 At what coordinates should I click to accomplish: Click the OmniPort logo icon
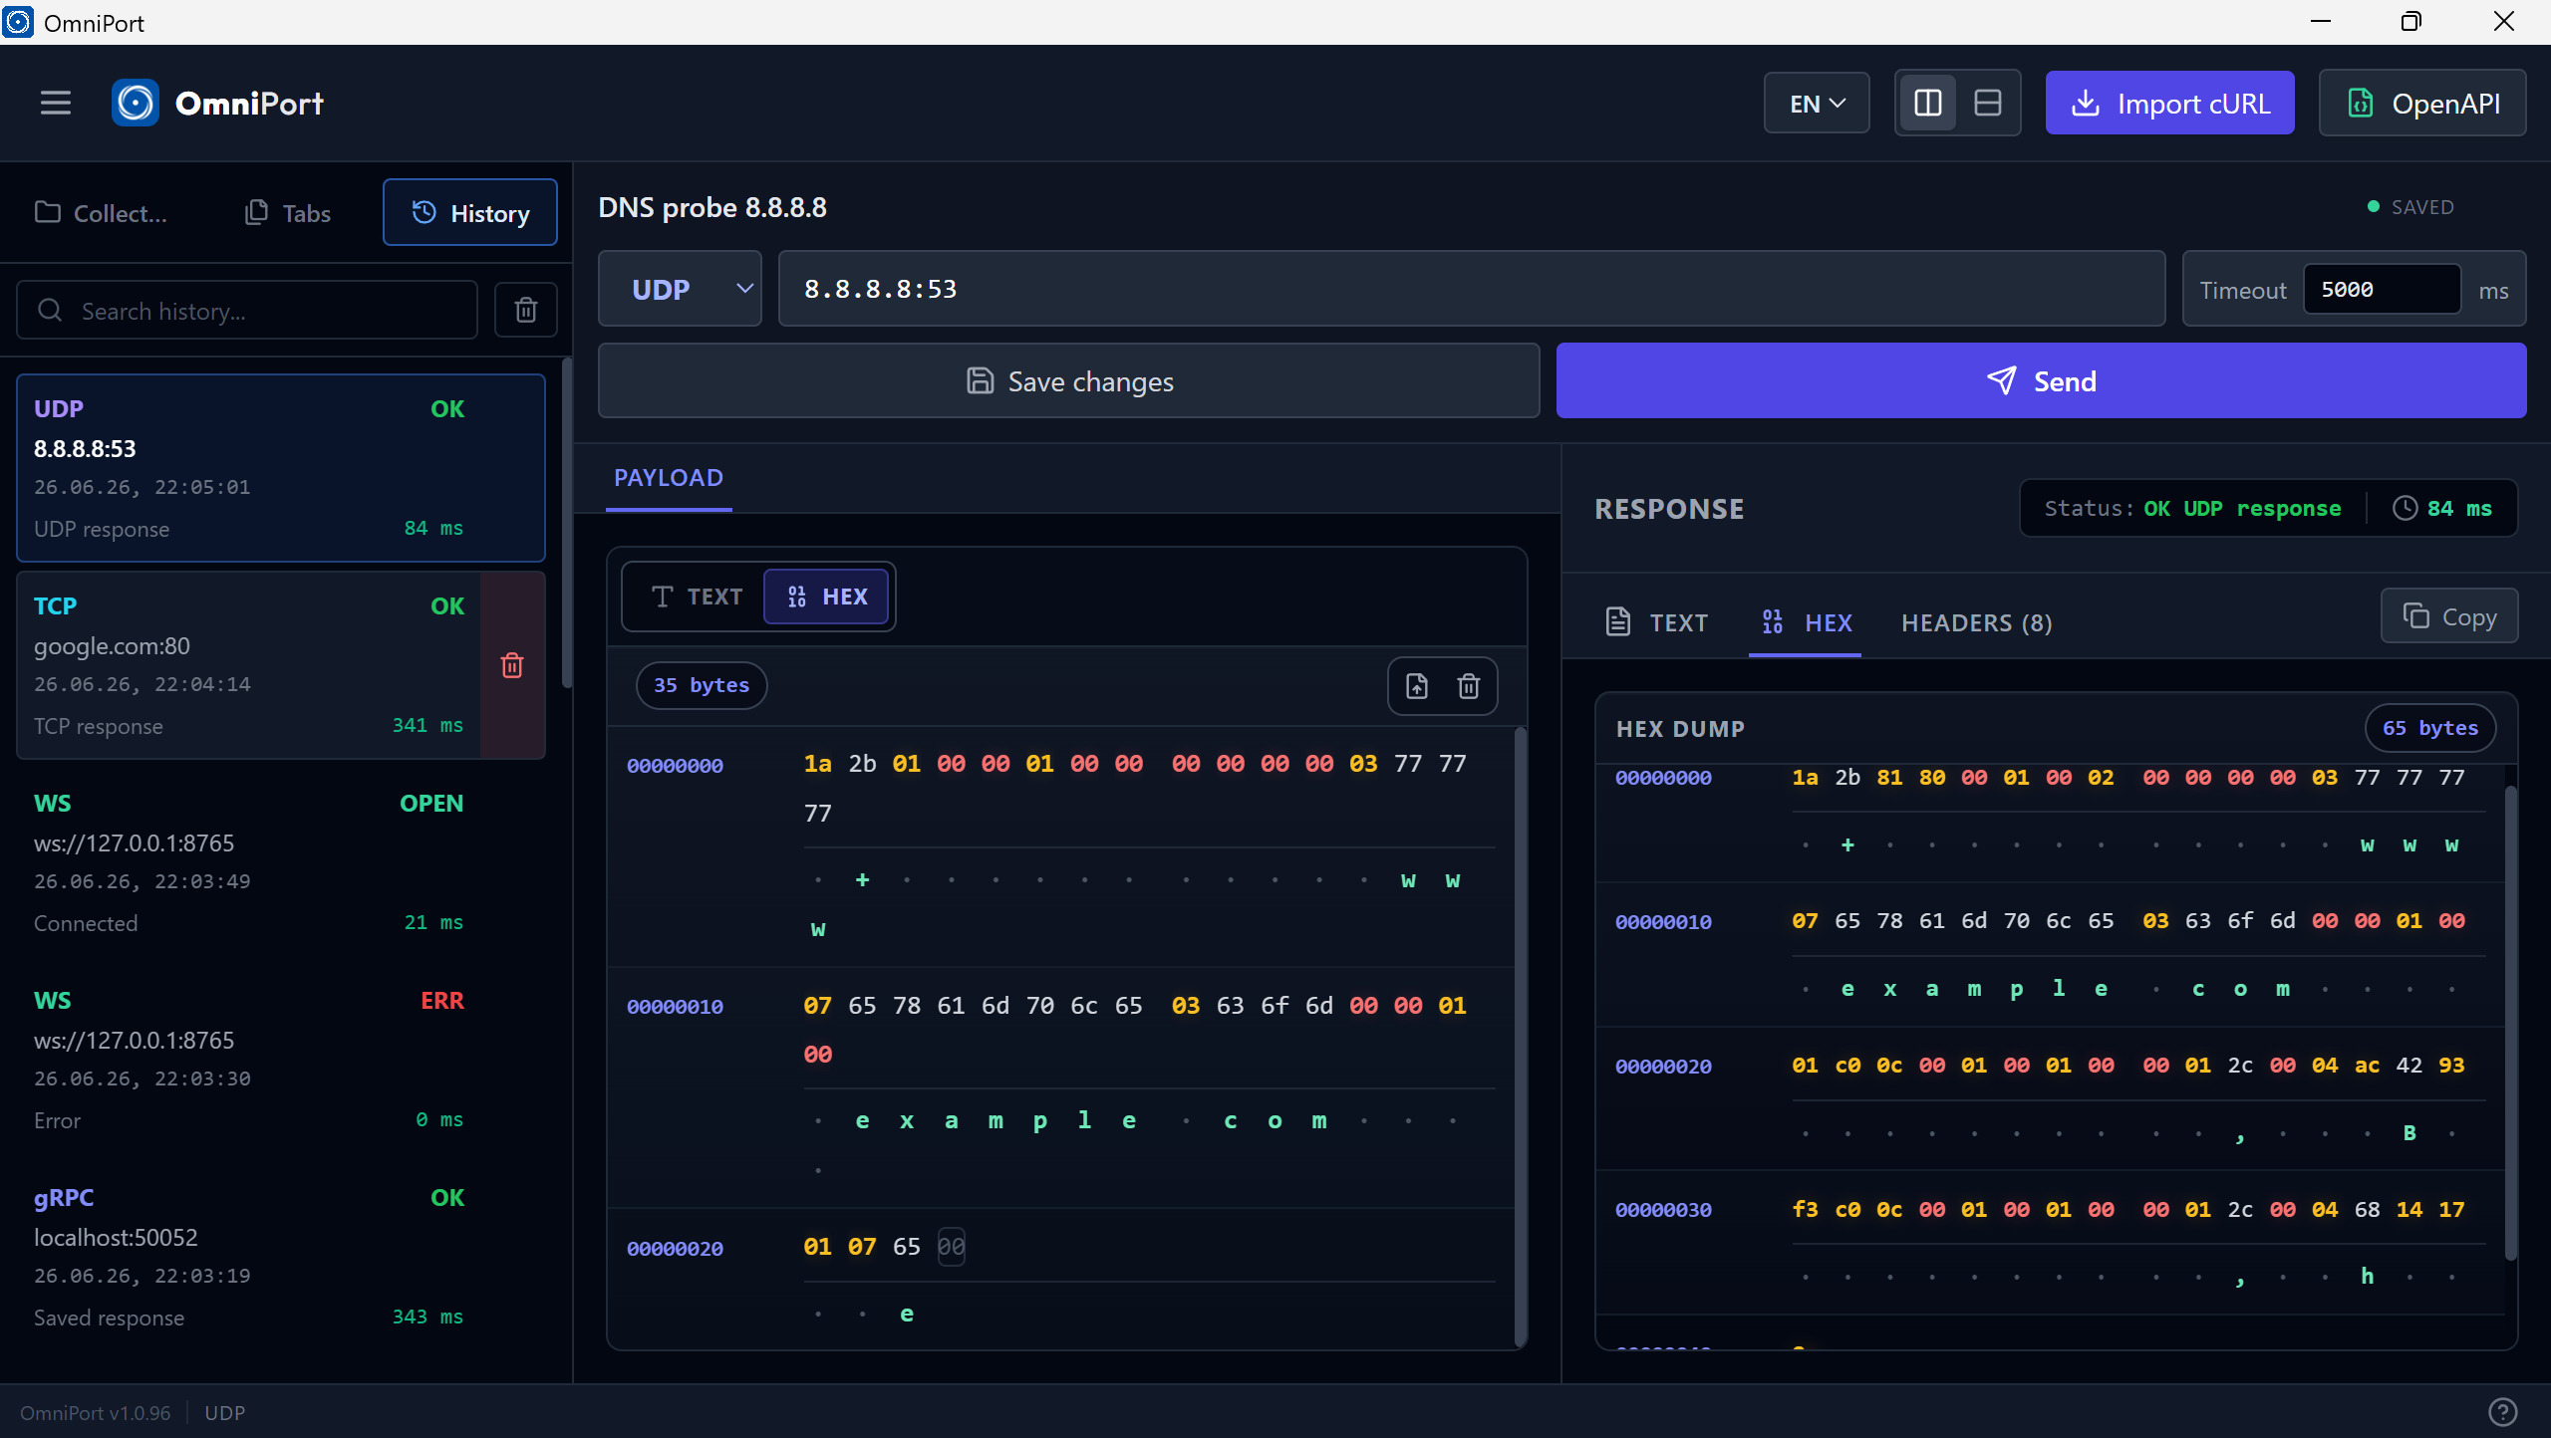[136, 103]
